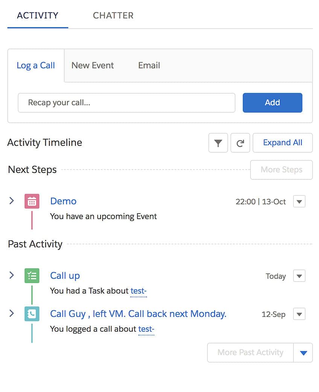Select the New Event tab
319x392 pixels.
tap(93, 66)
